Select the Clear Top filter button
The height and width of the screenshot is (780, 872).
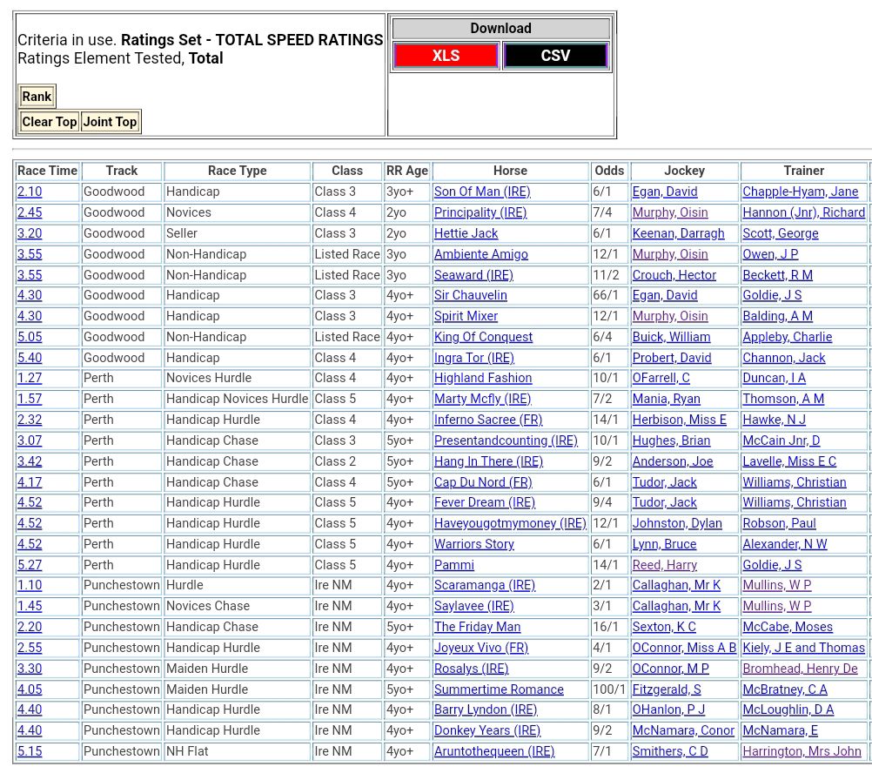tap(50, 122)
